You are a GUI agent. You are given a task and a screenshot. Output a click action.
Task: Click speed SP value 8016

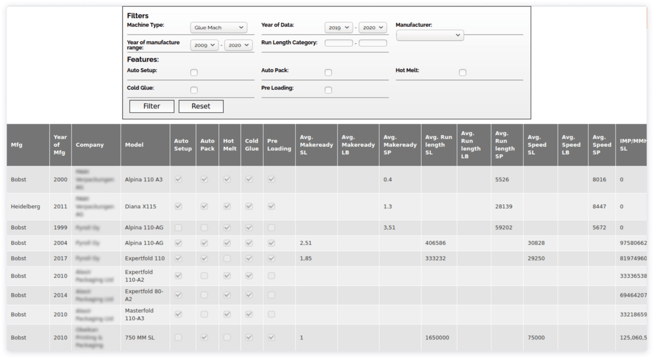[599, 179]
